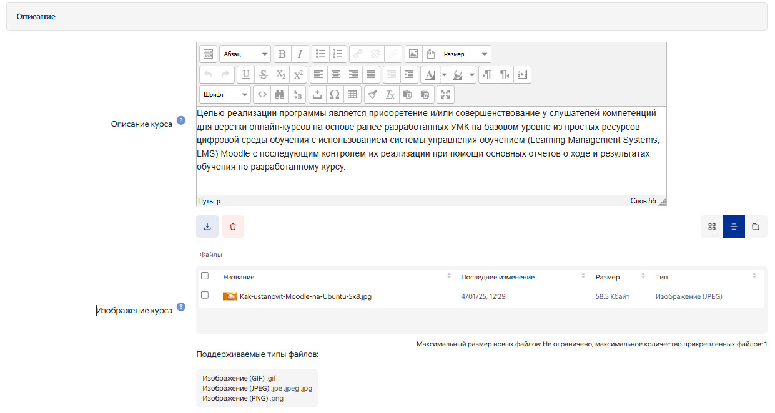Set right-to-left text direction
Viewport: 775px width, 413px height.
pyautogui.click(x=505, y=75)
